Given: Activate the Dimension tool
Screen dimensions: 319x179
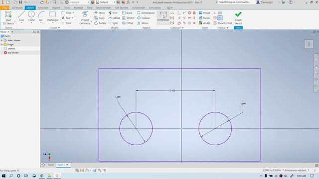Looking at the screenshot, I should pos(163,16).
